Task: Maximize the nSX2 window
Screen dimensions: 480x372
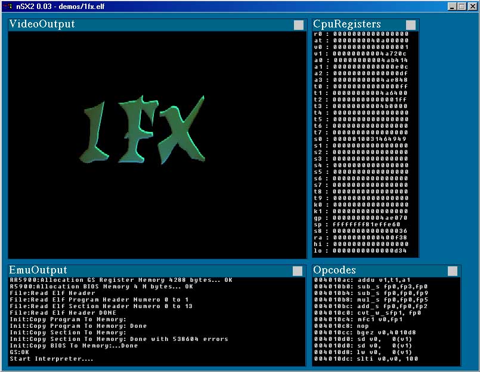Action: coord(462,6)
